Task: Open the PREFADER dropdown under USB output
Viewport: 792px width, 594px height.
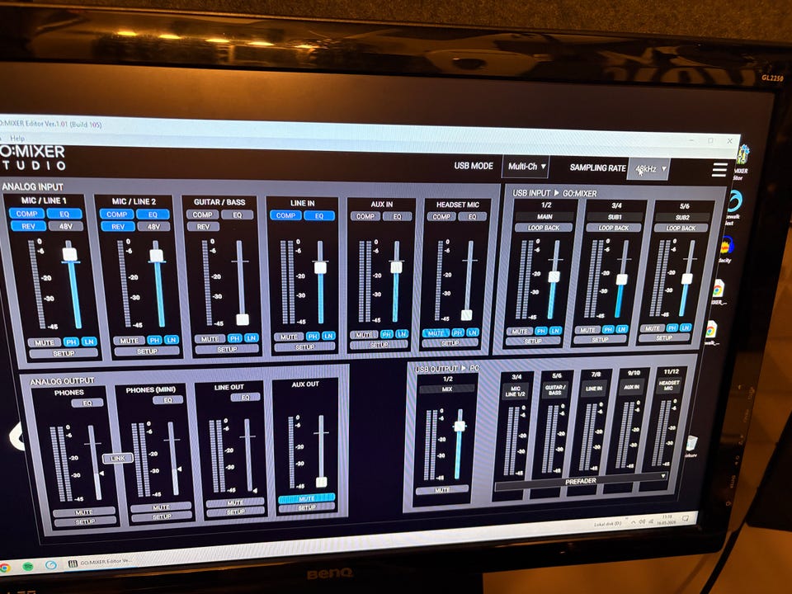Action: (581, 481)
